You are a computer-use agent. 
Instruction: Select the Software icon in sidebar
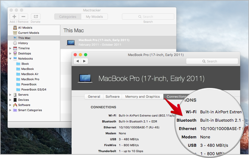pos(15,105)
